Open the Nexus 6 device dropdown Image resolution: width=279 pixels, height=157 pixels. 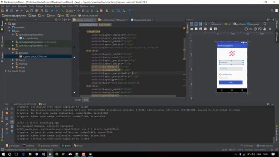(x=217, y=24)
